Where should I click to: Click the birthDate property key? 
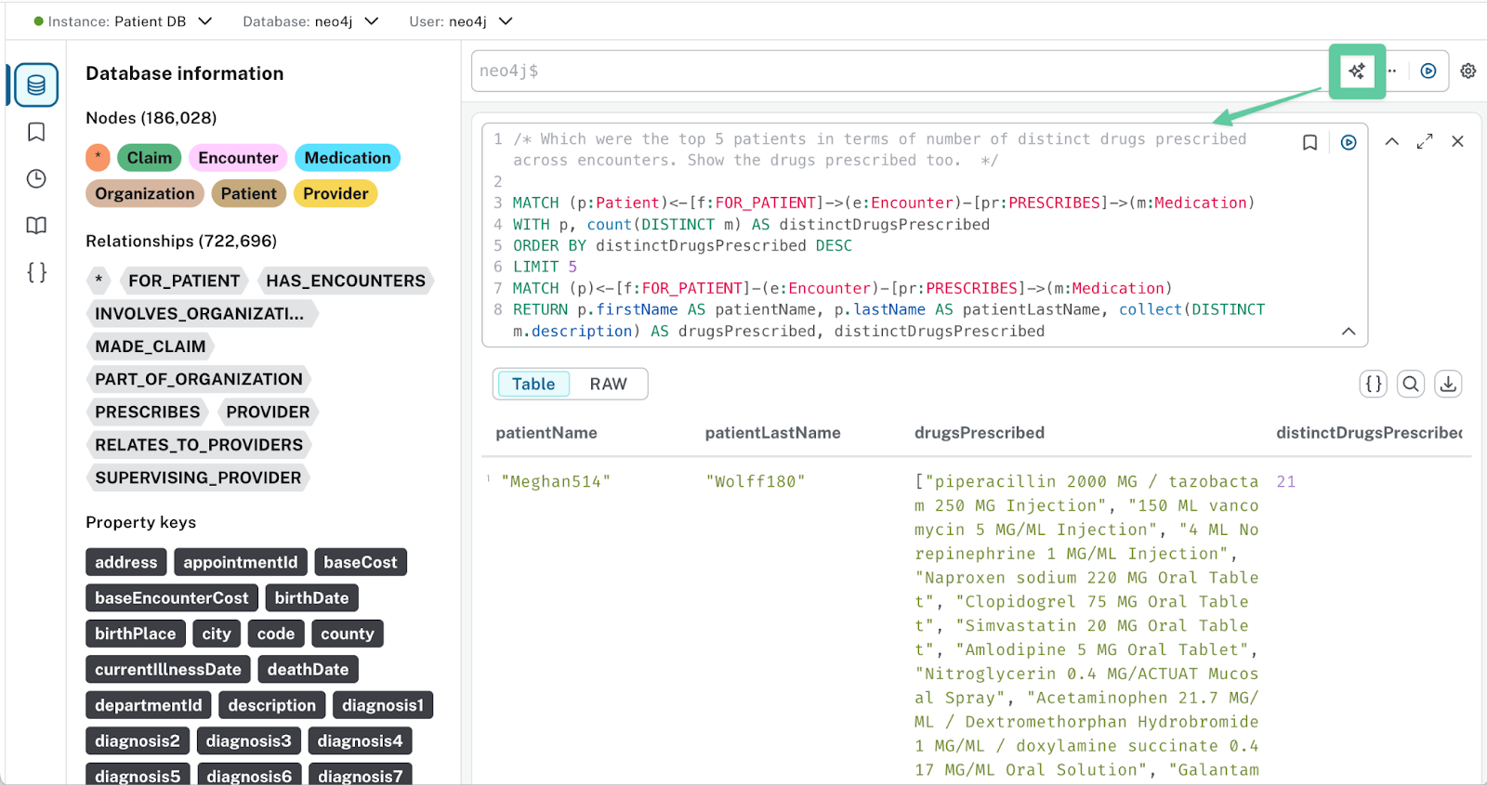click(x=311, y=598)
